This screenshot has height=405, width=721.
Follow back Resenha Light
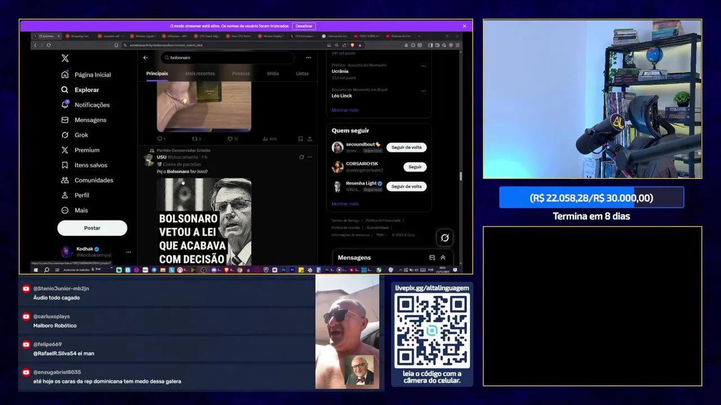(406, 186)
